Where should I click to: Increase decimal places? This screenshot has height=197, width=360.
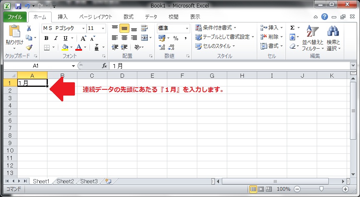[162, 47]
